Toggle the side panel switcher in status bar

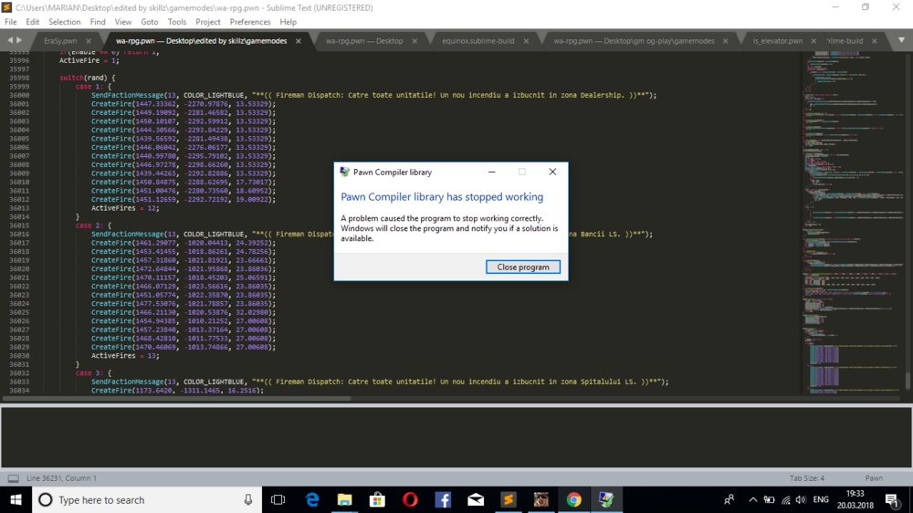(x=13, y=478)
